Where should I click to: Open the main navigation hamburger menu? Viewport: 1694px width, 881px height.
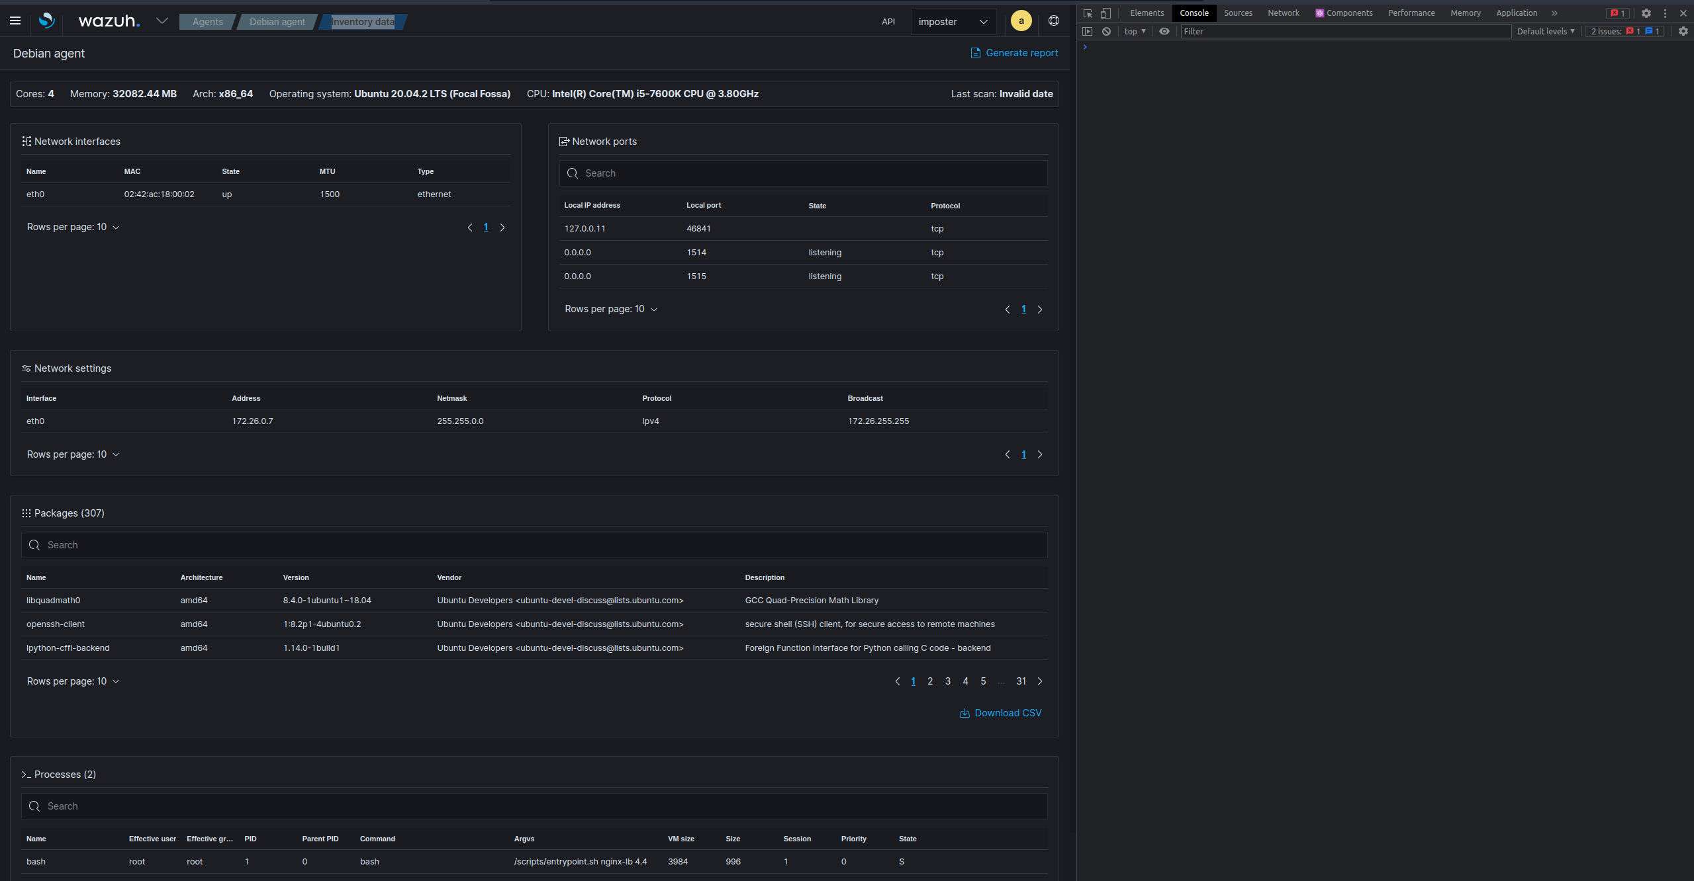point(15,21)
